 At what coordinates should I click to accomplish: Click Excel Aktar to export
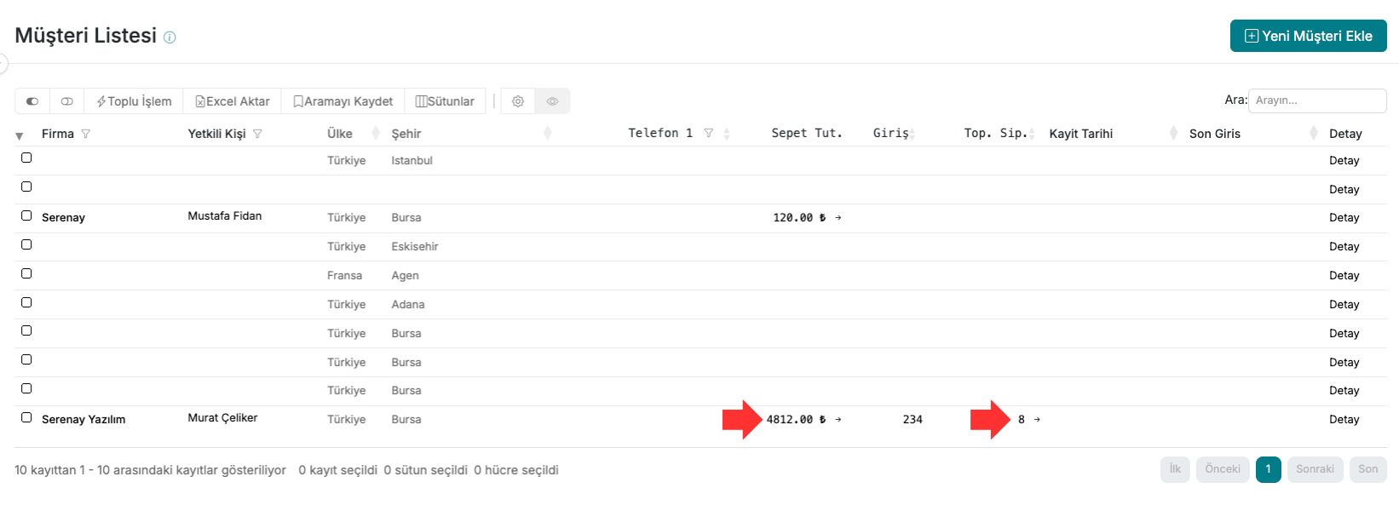coord(233,101)
